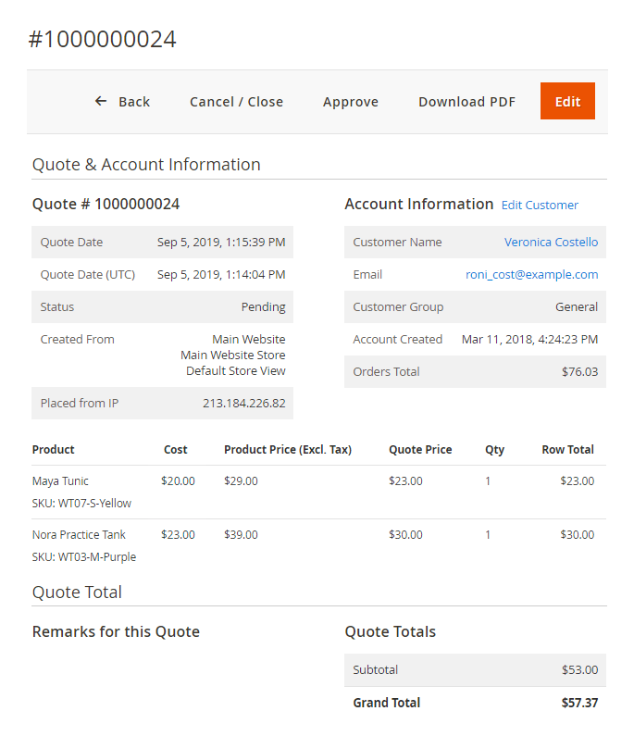Click the quantity value for Maya Tunic

click(488, 481)
